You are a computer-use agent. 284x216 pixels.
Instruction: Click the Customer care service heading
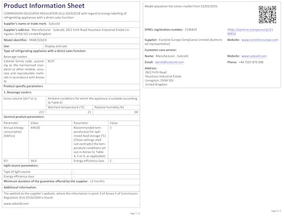click(x=161, y=50)
